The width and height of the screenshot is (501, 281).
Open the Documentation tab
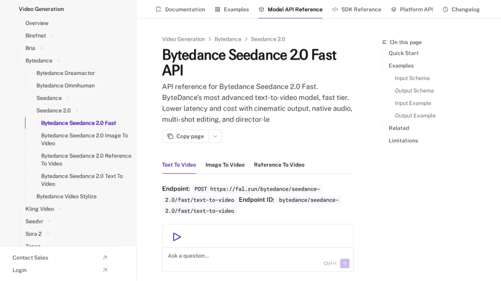(x=180, y=9)
